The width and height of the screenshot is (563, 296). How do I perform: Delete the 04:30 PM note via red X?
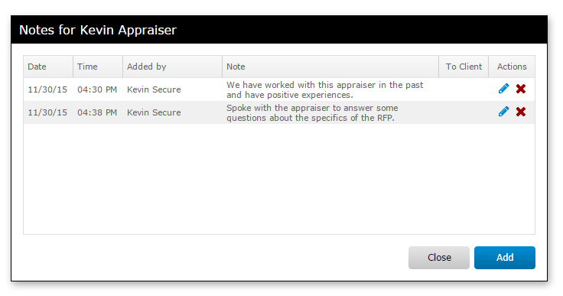point(521,89)
